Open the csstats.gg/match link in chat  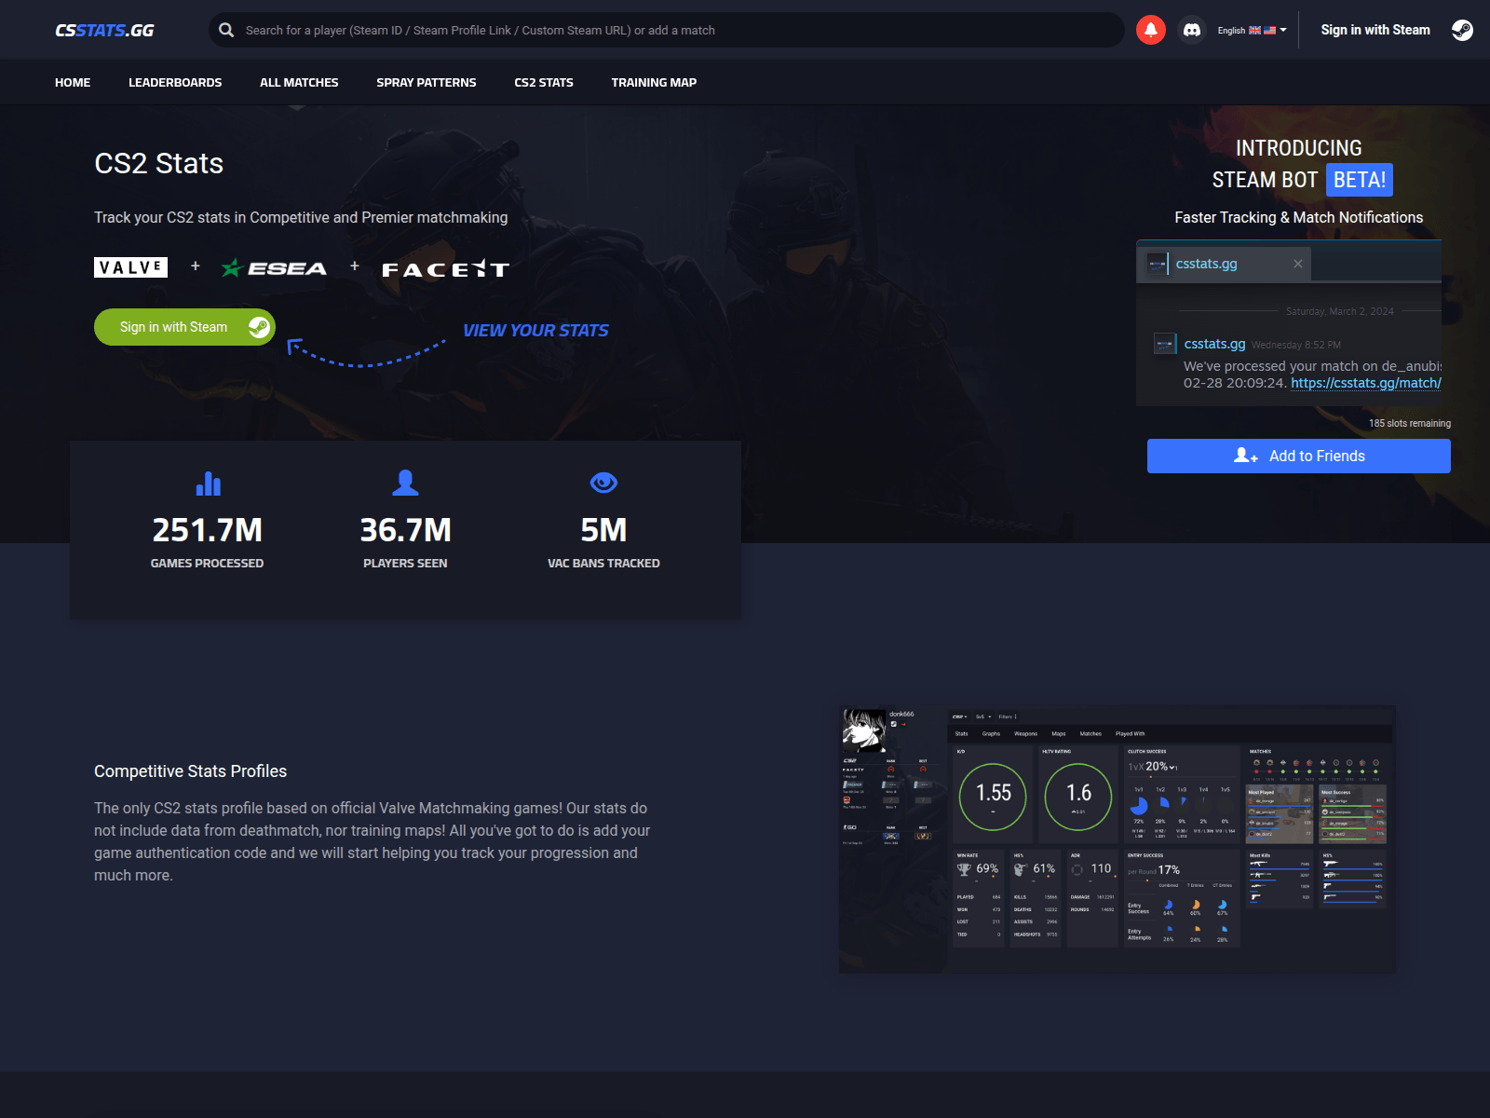(1366, 383)
